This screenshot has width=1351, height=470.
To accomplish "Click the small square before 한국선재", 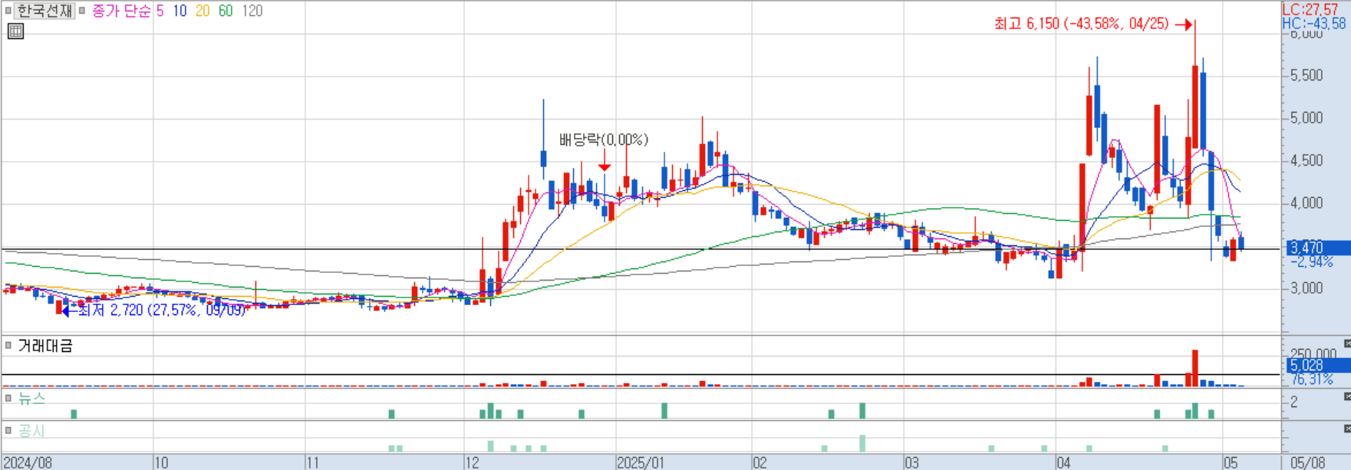I will tap(8, 12).
